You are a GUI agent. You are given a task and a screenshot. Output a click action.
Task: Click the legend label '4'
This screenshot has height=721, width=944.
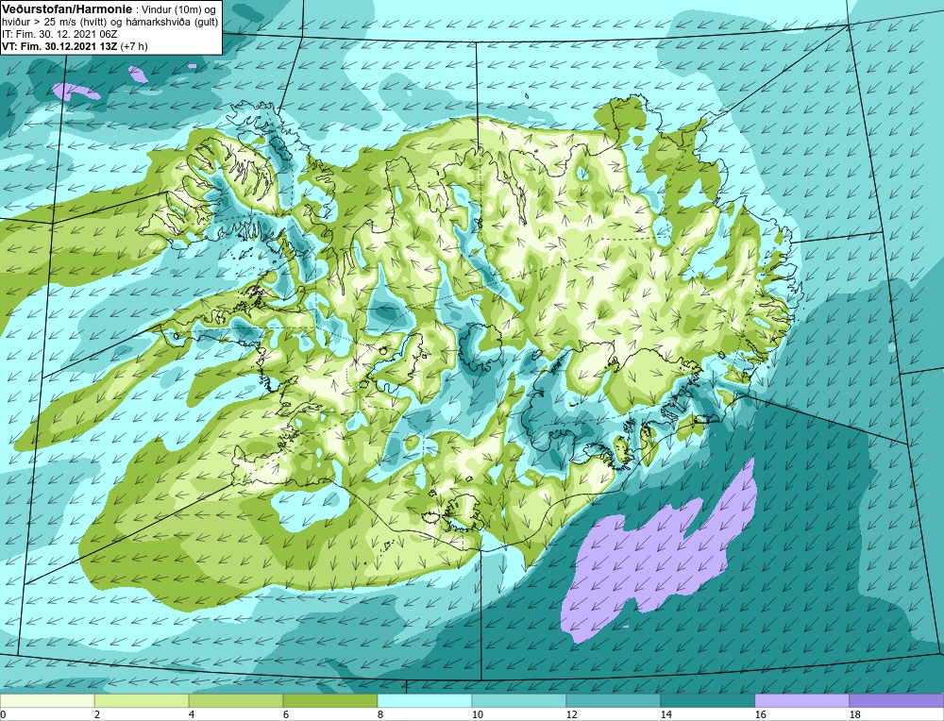coord(192,714)
